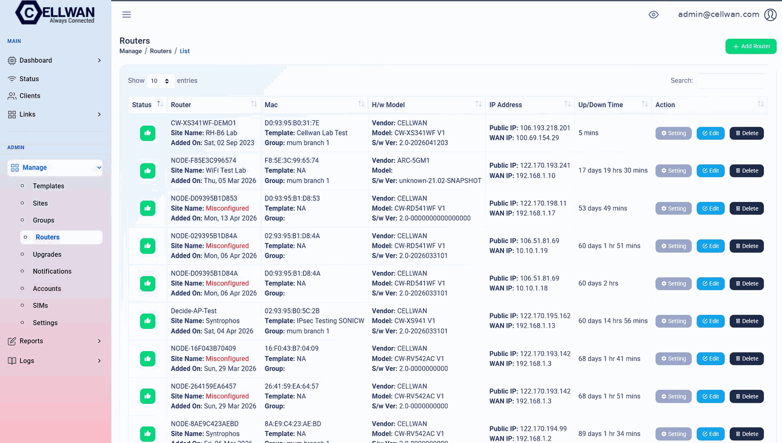Edit router NODE-D09395B1D853
The width and height of the screenshot is (782, 443).
(x=711, y=208)
